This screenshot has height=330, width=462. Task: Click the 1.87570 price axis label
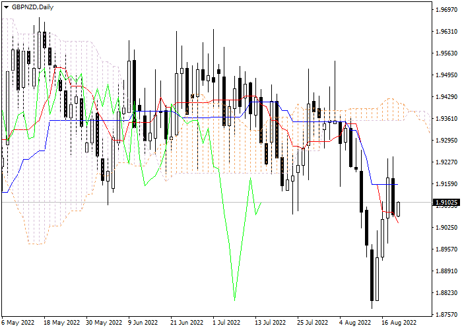446,314
